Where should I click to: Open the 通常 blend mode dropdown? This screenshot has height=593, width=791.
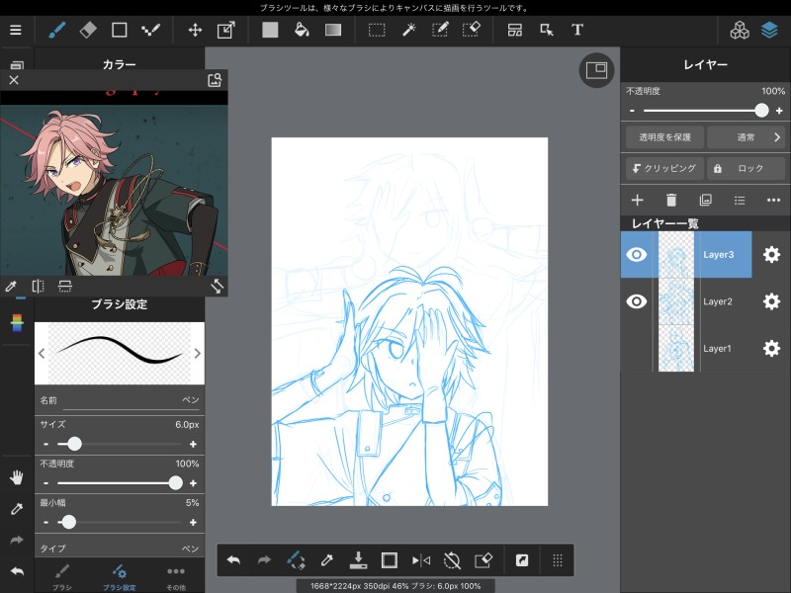pyautogui.click(x=747, y=137)
